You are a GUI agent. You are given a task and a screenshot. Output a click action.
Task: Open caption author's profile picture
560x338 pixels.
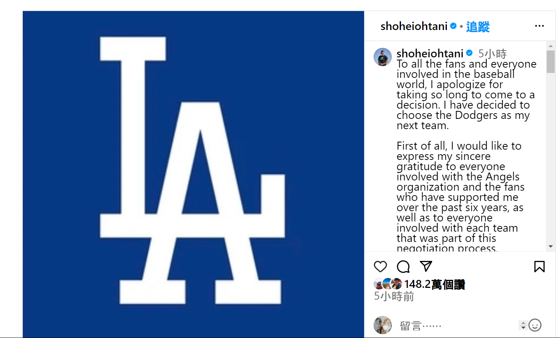383,57
